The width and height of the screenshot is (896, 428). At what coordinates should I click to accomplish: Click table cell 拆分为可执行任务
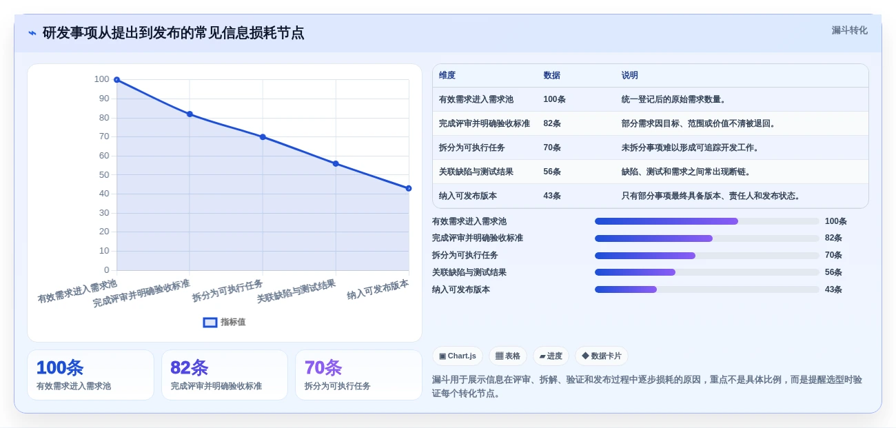click(x=472, y=147)
